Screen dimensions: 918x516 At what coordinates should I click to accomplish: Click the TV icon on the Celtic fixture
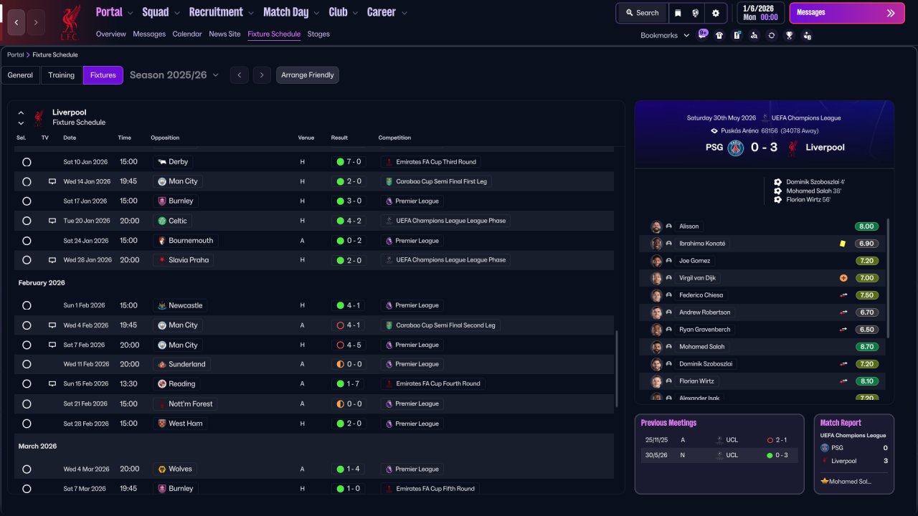[52, 221]
